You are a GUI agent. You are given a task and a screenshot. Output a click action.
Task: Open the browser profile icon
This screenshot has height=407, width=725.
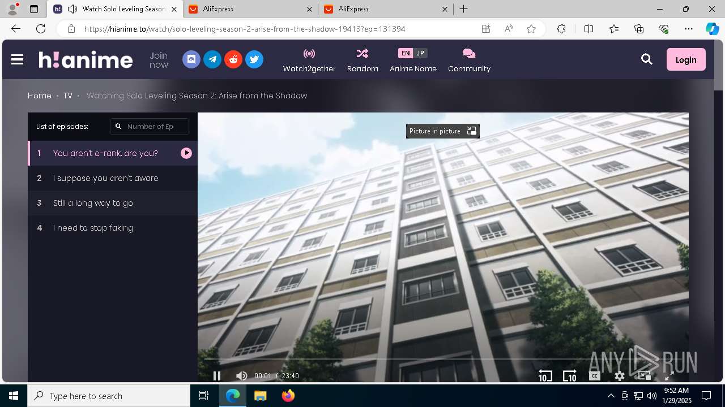12,9
